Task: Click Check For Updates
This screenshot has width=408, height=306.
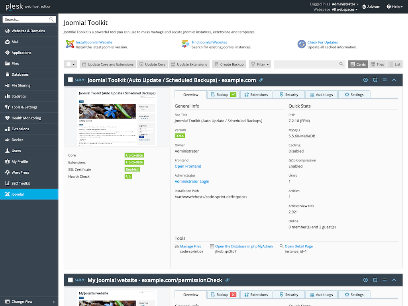Action: coord(322,42)
